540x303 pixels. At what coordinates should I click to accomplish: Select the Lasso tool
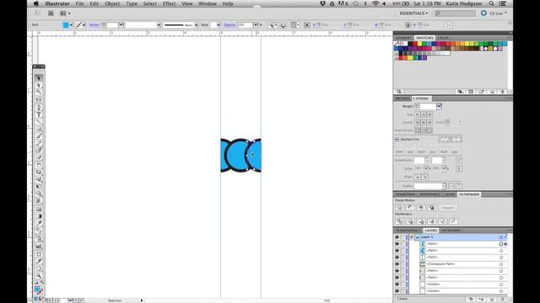pos(39,99)
